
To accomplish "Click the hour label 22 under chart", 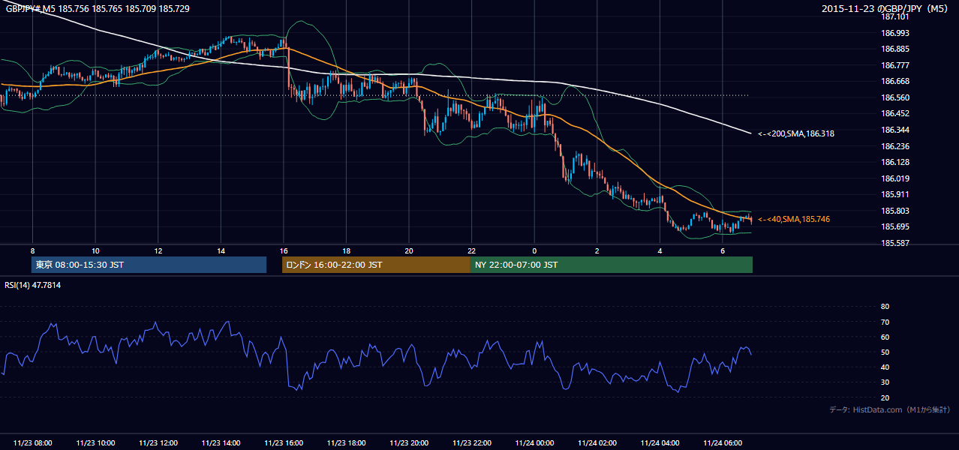I will pyautogui.click(x=471, y=250).
